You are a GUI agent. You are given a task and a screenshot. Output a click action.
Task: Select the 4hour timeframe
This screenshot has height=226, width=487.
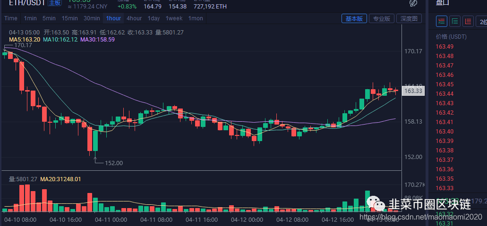[134, 18]
